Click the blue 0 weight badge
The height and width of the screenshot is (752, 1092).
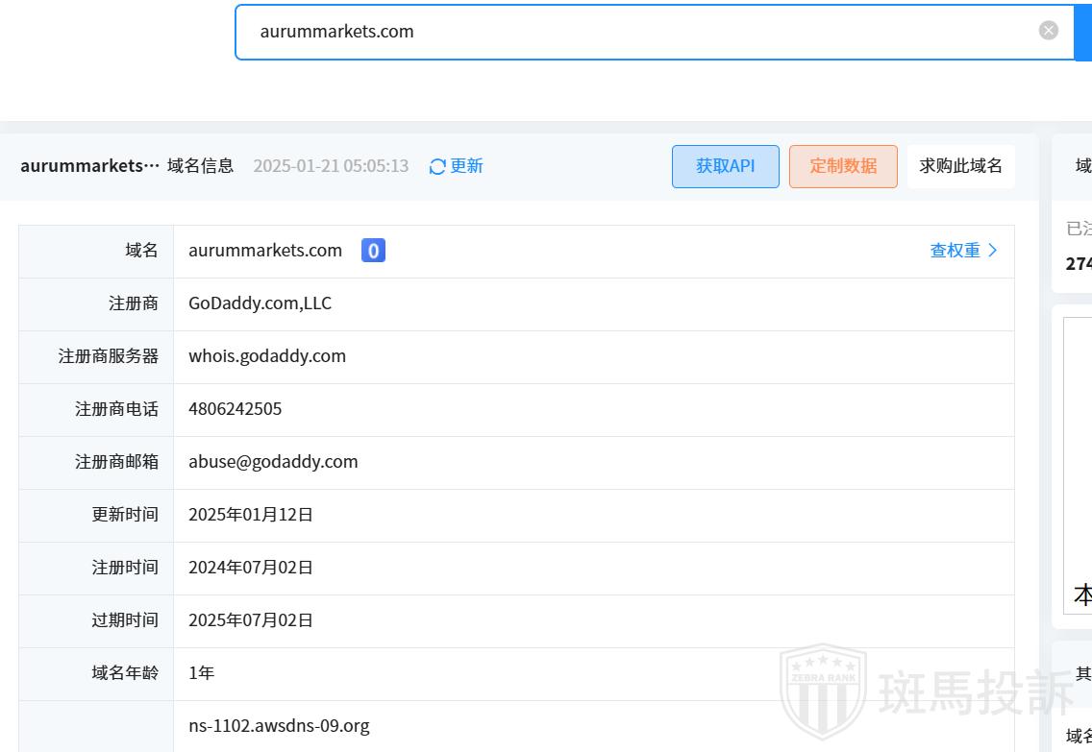(373, 251)
